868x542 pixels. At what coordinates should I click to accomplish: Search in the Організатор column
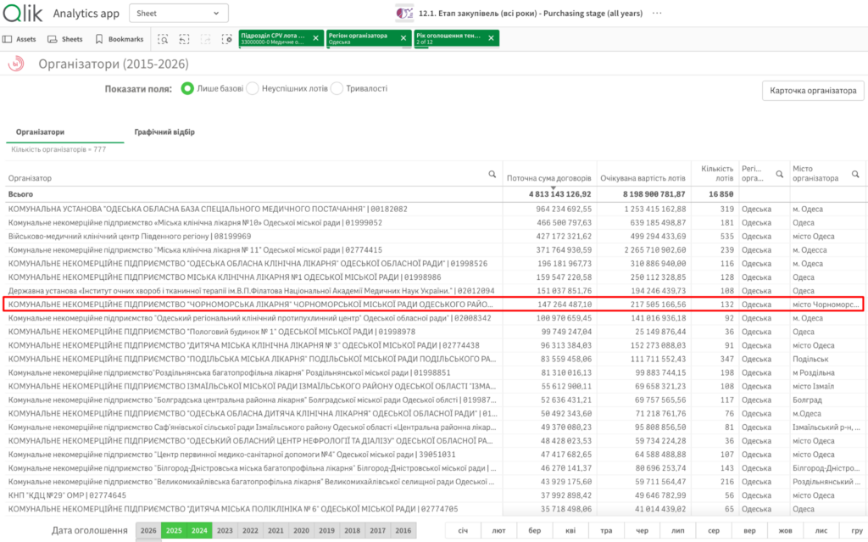click(x=492, y=174)
